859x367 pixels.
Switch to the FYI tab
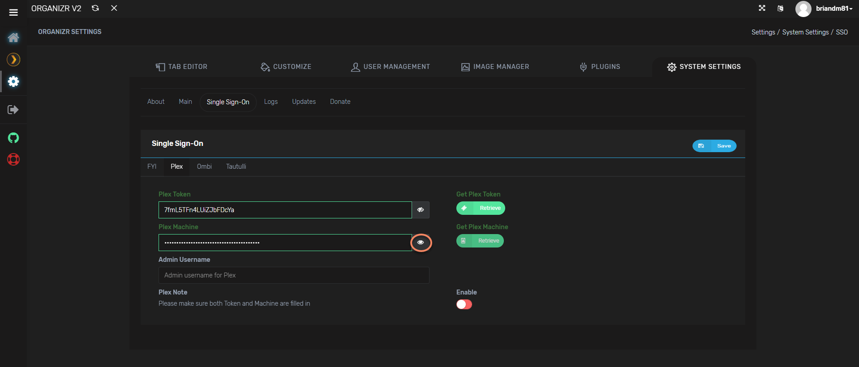[x=152, y=166]
